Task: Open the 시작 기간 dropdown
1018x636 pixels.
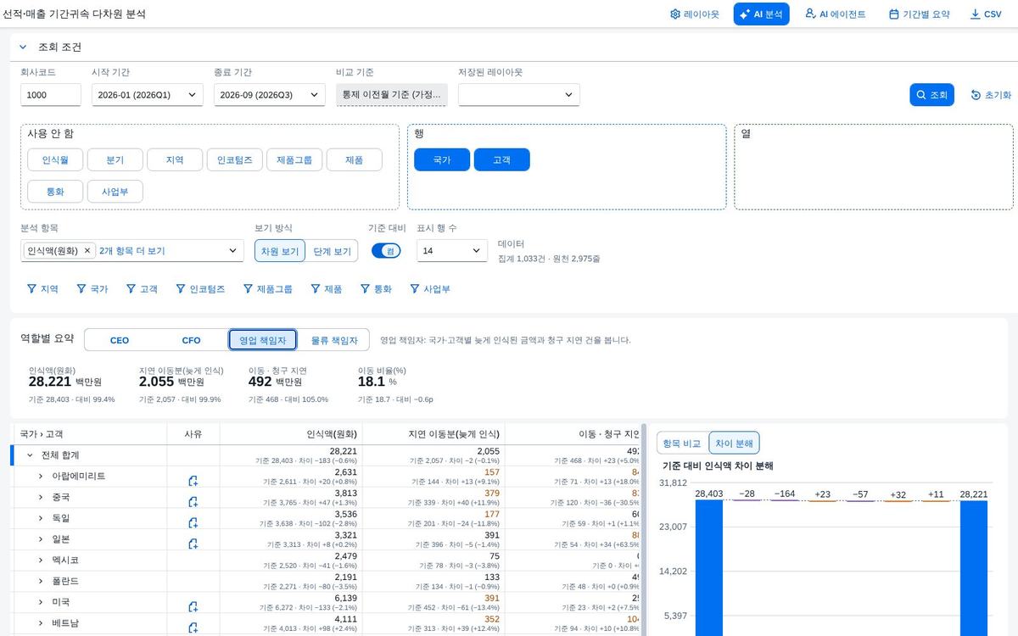Action: coord(147,95)
